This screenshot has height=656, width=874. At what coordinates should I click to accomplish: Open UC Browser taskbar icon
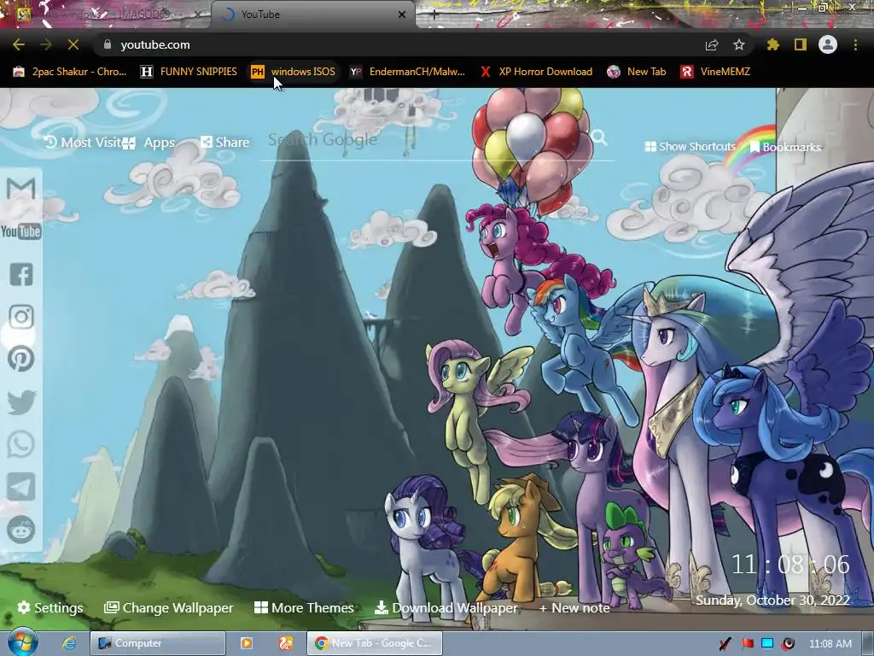tap(286, 643)
